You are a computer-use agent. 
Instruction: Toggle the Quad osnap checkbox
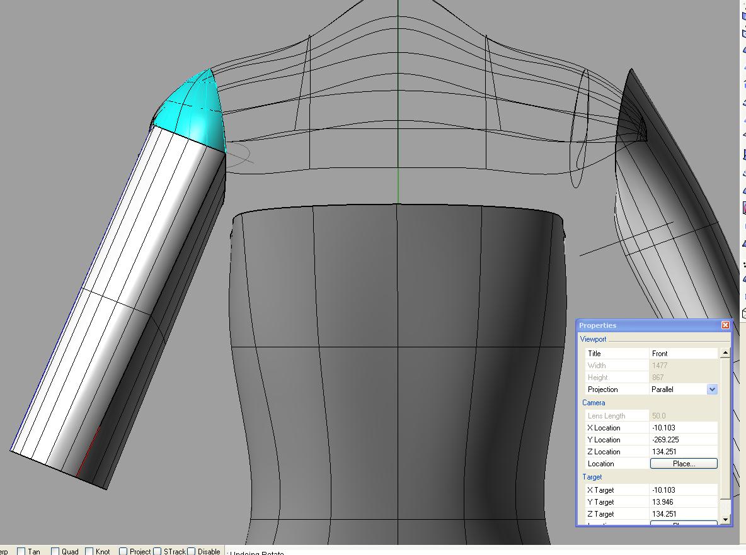pyautogui.click(x=55, y=551)
